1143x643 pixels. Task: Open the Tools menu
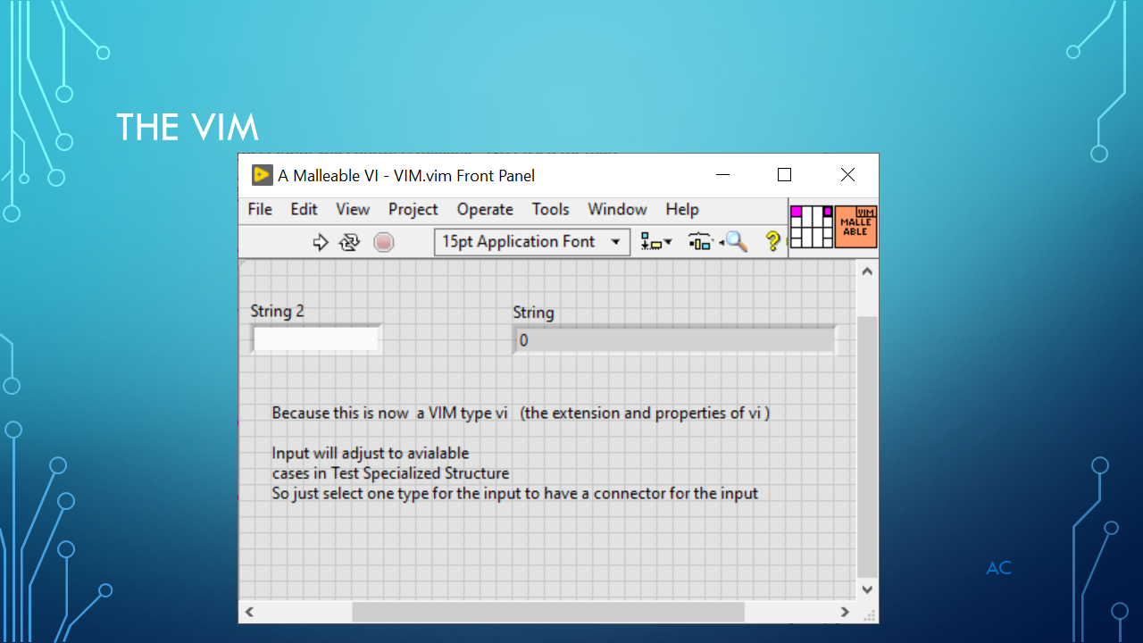(550, 209)
